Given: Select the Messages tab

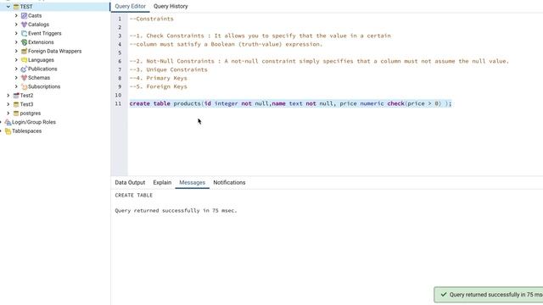Looking at the screenshot, I should coord(193,183).
